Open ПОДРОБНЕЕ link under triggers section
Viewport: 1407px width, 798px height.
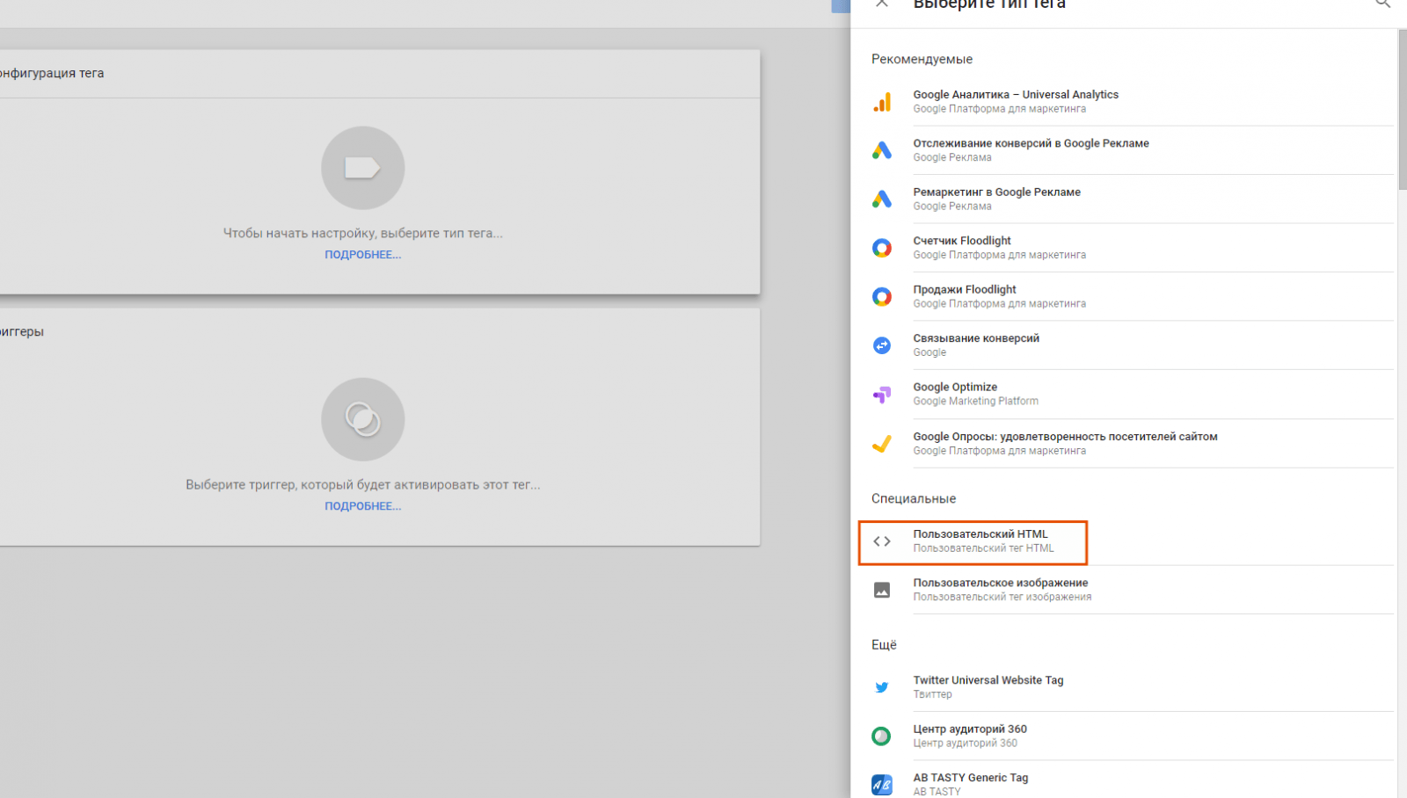tap(362, 506)
